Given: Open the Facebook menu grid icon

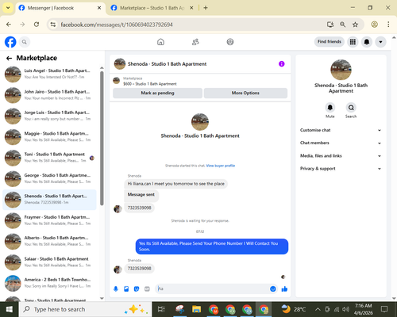Looking at the screenshot, I should tap(353, 42).
